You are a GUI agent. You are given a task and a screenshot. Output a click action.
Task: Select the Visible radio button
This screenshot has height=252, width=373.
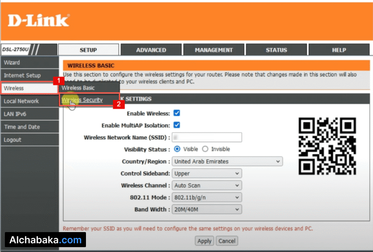pos(177,149)
